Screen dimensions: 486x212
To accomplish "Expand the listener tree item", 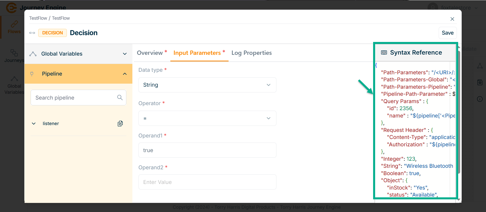I will coord(34,124).
